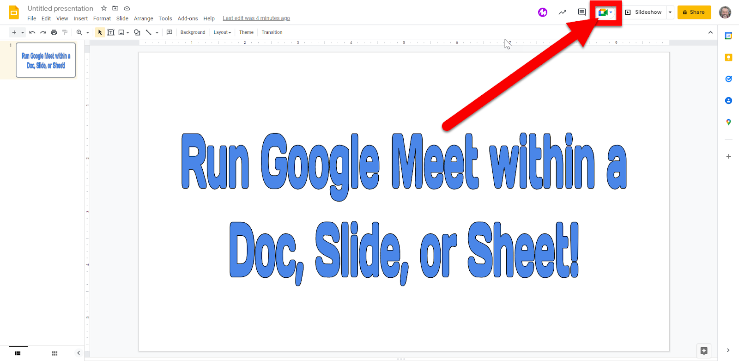
Task: Select the Line tool
Action: coord(149,32)
